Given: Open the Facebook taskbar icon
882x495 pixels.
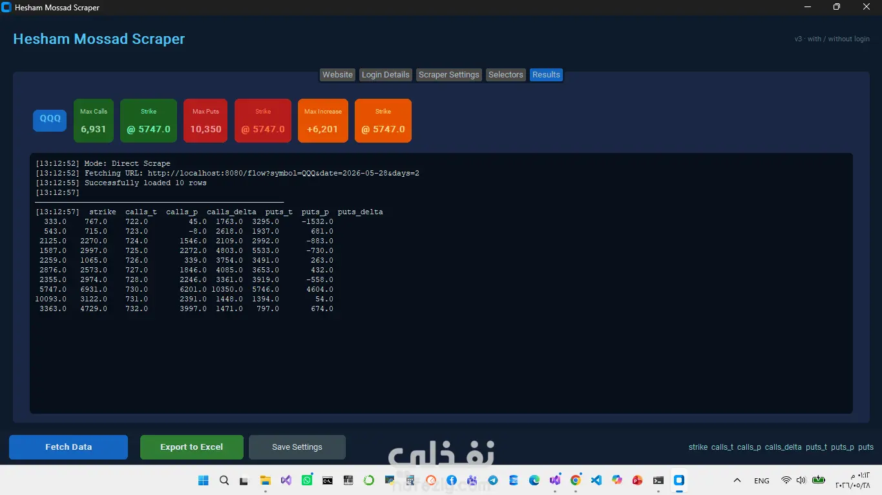Looking at the screenshot, I should tap(452, 480).
